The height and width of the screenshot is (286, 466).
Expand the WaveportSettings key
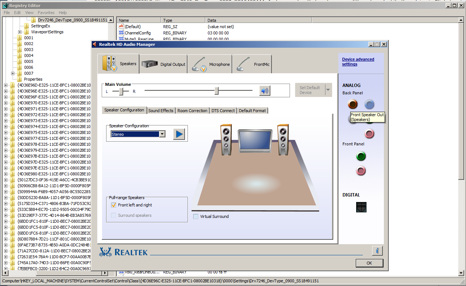click(x=20, y=32)
